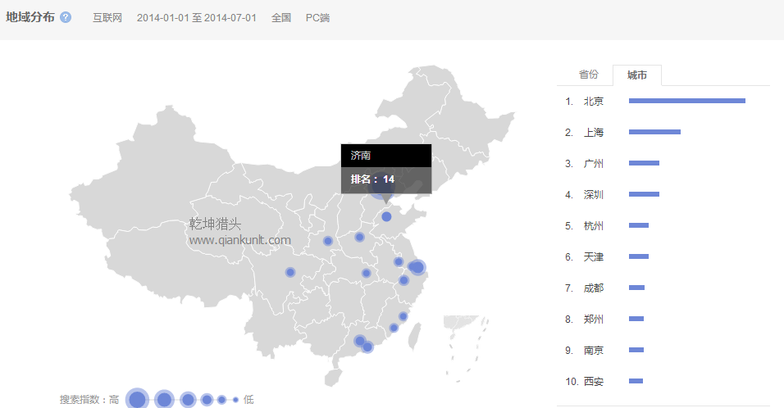The width and height of the screenshot is (784, 408).
Task: Click 北京 in the city ranking list
Action: (x=593, y=101)
